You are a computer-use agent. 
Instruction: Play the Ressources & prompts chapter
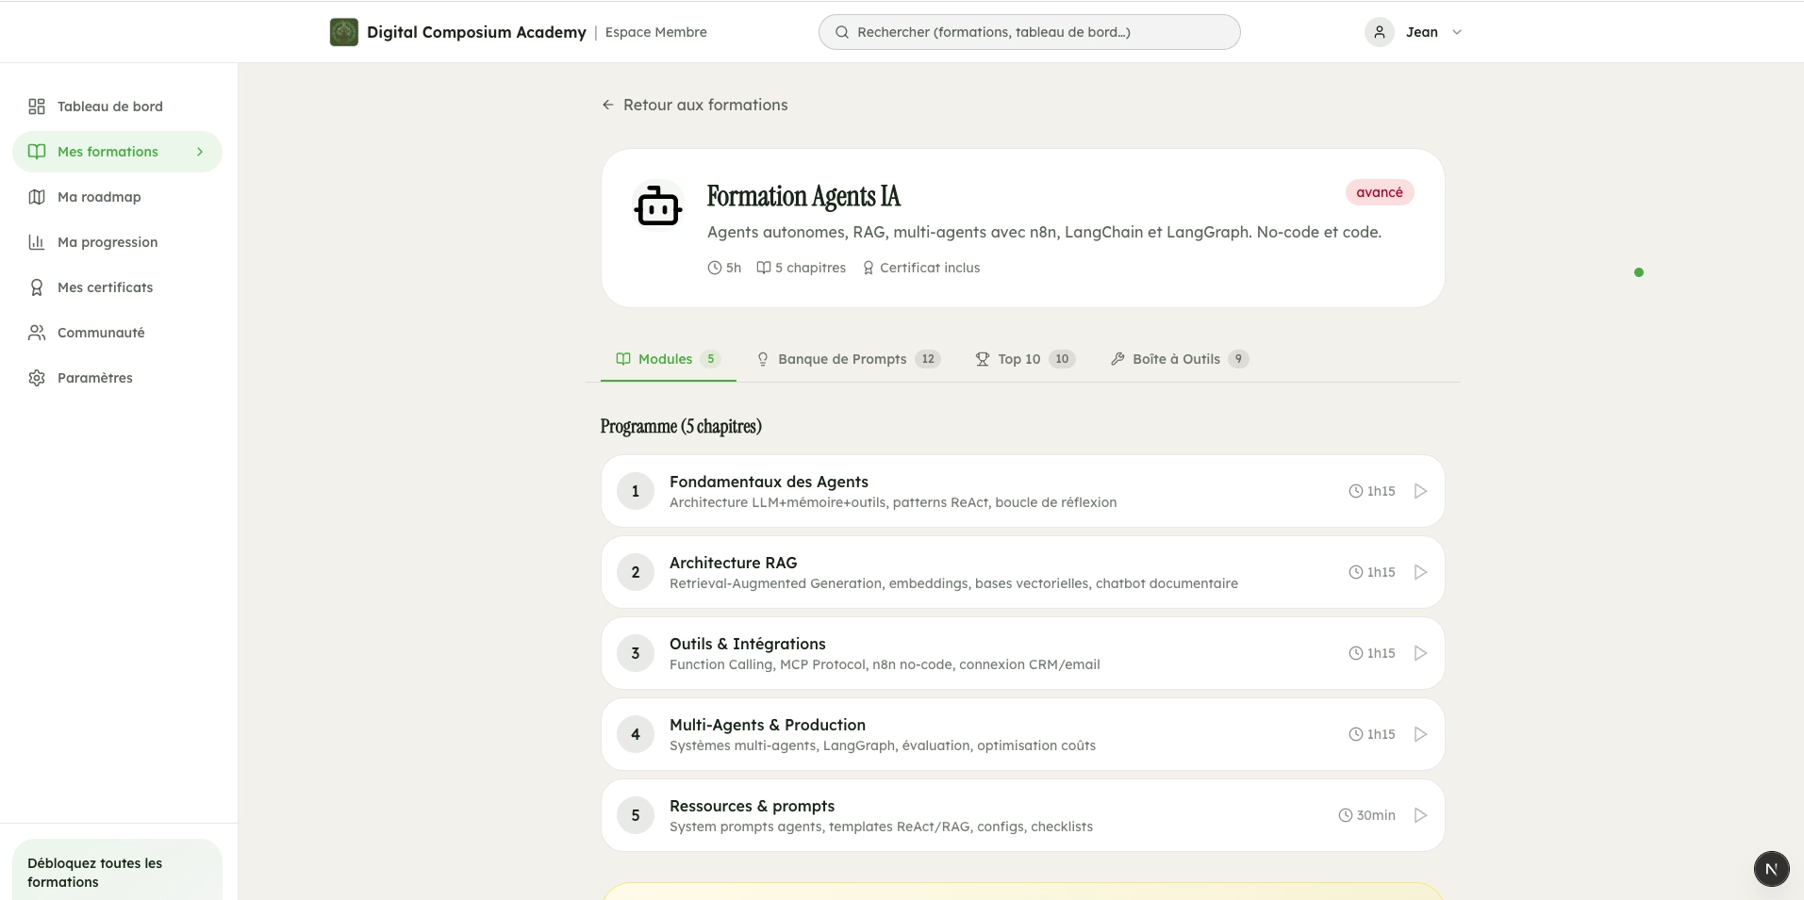click(x=1419, y=814)
